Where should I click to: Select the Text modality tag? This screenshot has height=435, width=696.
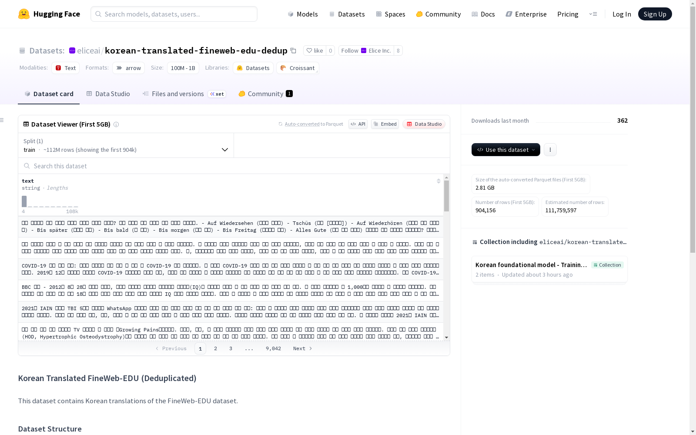coord(66,68)
